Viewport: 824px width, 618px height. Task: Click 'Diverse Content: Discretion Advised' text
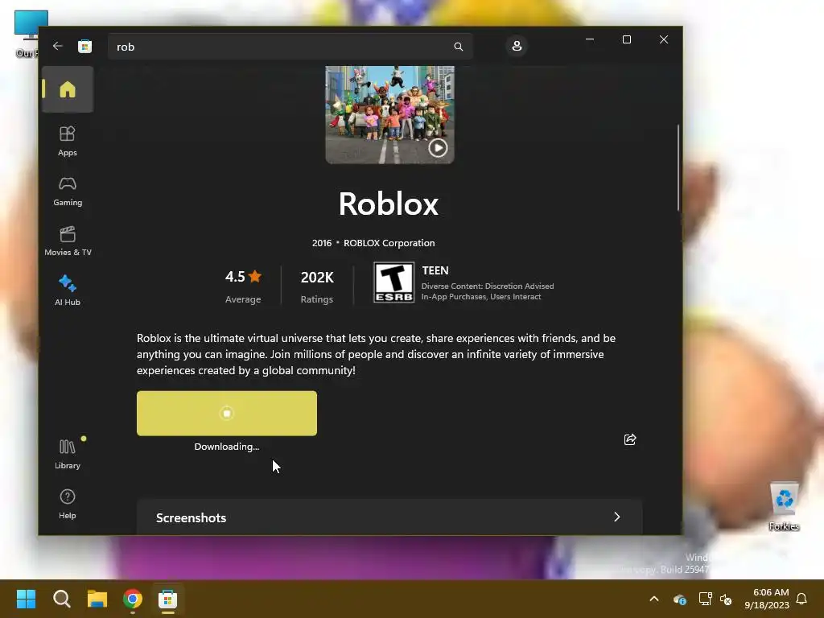coord(487,286)
